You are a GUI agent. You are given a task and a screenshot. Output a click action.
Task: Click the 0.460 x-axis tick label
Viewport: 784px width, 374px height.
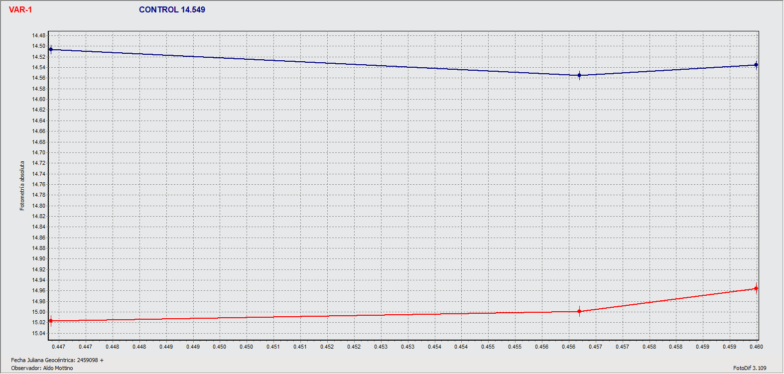(x=756, y=347)
